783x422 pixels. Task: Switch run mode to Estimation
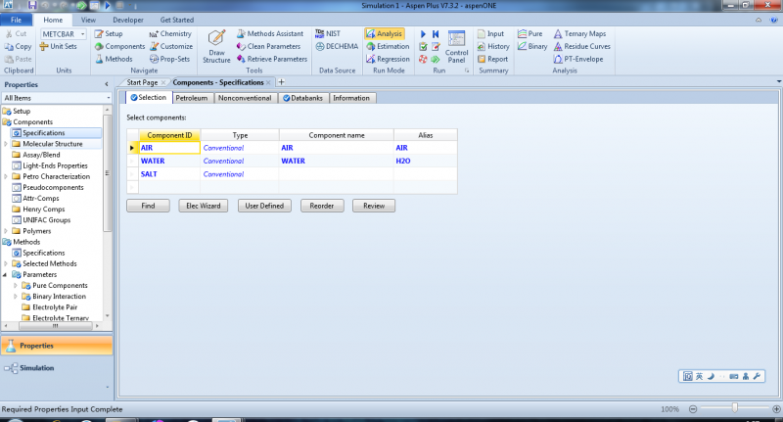click(388, 46)
